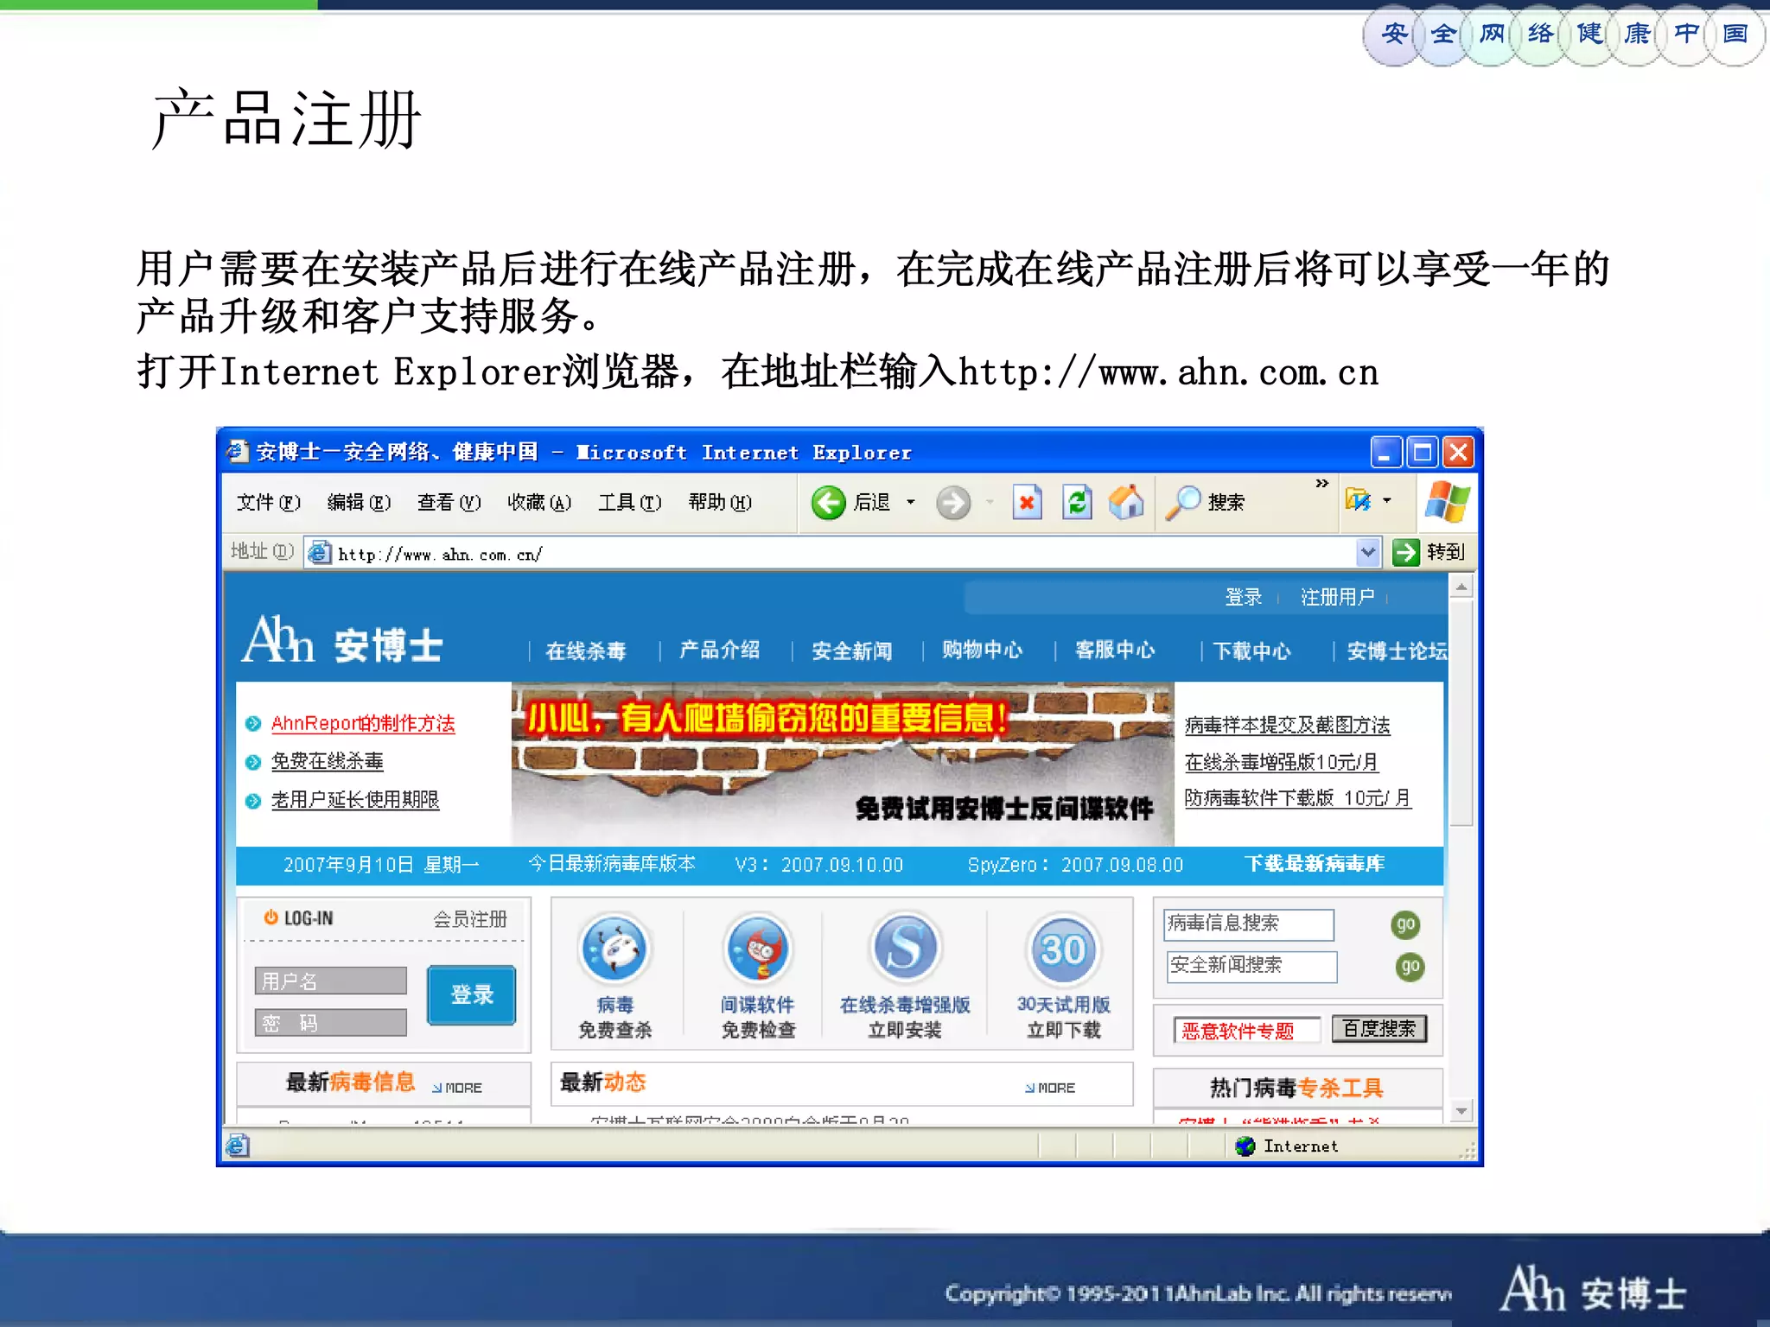Click MORE beside 最新动态
1770x1327 pixels.
pos(1050,1088)
